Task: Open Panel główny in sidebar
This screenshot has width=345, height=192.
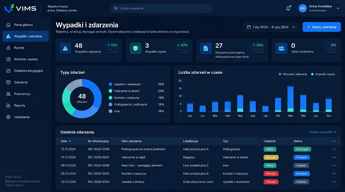Action: 26,25
